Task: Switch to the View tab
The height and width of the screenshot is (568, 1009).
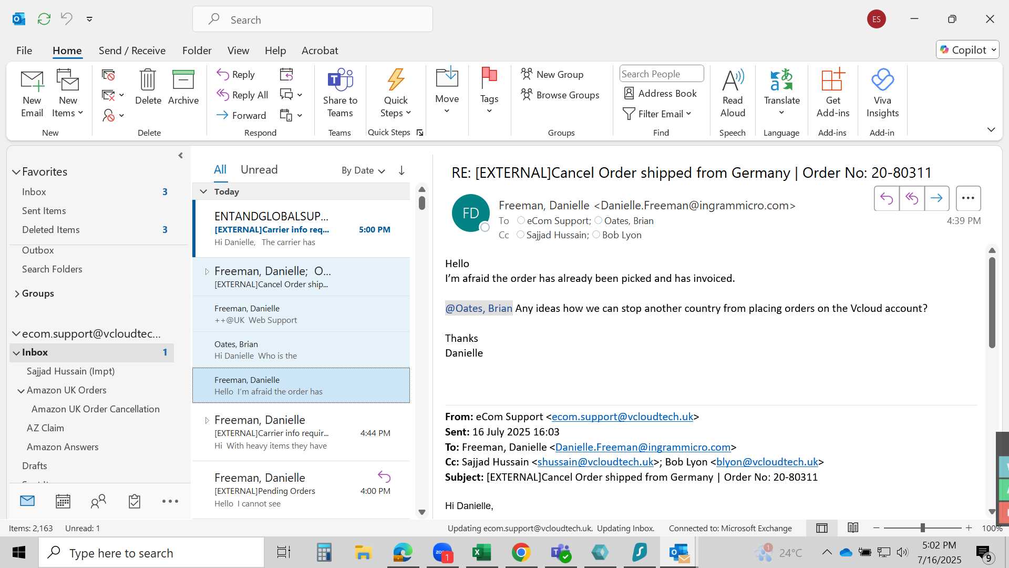Action: (x=238, y=50)
